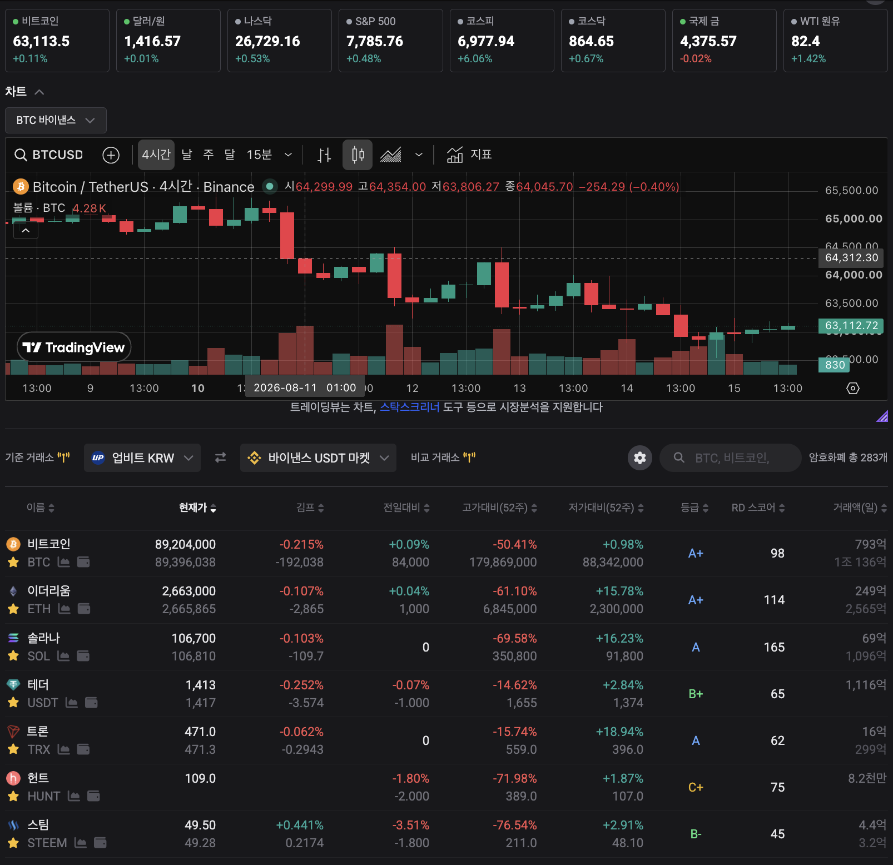
Task: Click the TradingView logo badge
Action: (x=74, y=347)
